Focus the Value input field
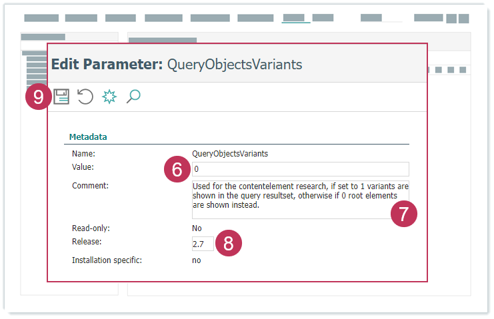This screenshot has height=319, width=494. pos(300,169)
